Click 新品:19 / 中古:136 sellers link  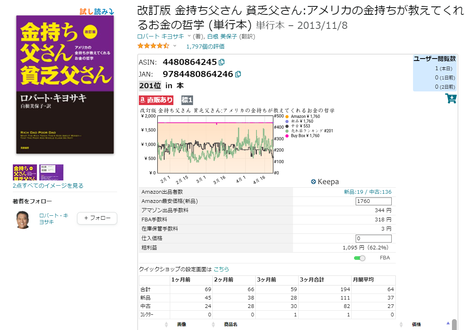368,192
